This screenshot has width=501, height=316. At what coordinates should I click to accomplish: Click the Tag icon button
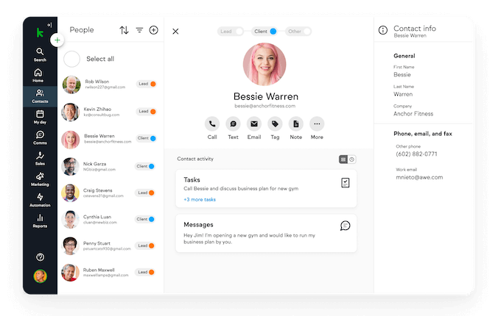click(275, 123)
